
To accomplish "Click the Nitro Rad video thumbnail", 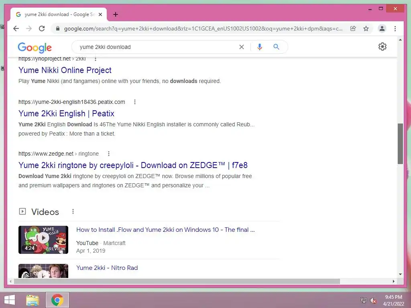I will click(43, 271).
